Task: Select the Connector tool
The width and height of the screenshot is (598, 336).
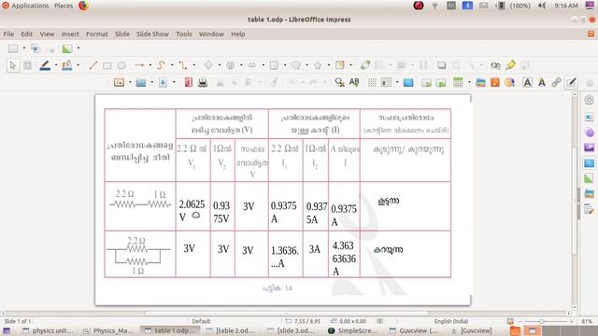Action: tap(183, 65)
